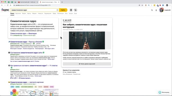Open browser home page icon
Viewport: 172px width, 96px height.
click(x=10, y=5)
